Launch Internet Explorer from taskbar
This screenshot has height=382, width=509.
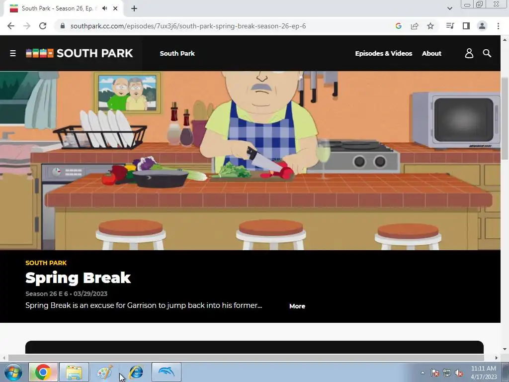[x=136, y=372]
